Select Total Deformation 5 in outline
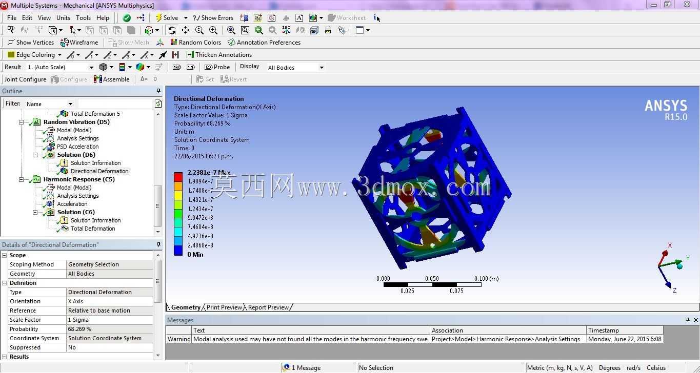Image resolution: width=700 pixels, height=373 pixels. click(95, 114)
